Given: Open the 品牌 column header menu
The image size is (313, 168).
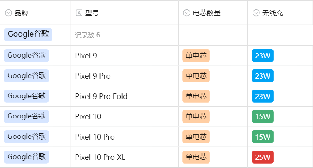Looking at the screenshot, I should tap(22, 13).
